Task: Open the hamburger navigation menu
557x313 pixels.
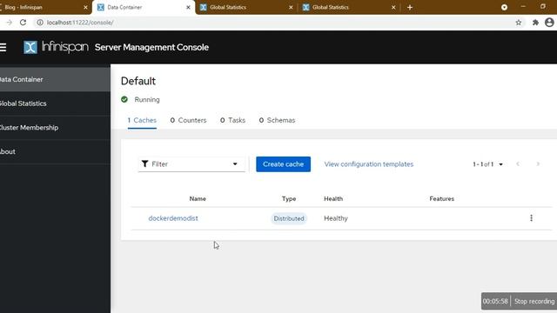Action: point(3,47)
